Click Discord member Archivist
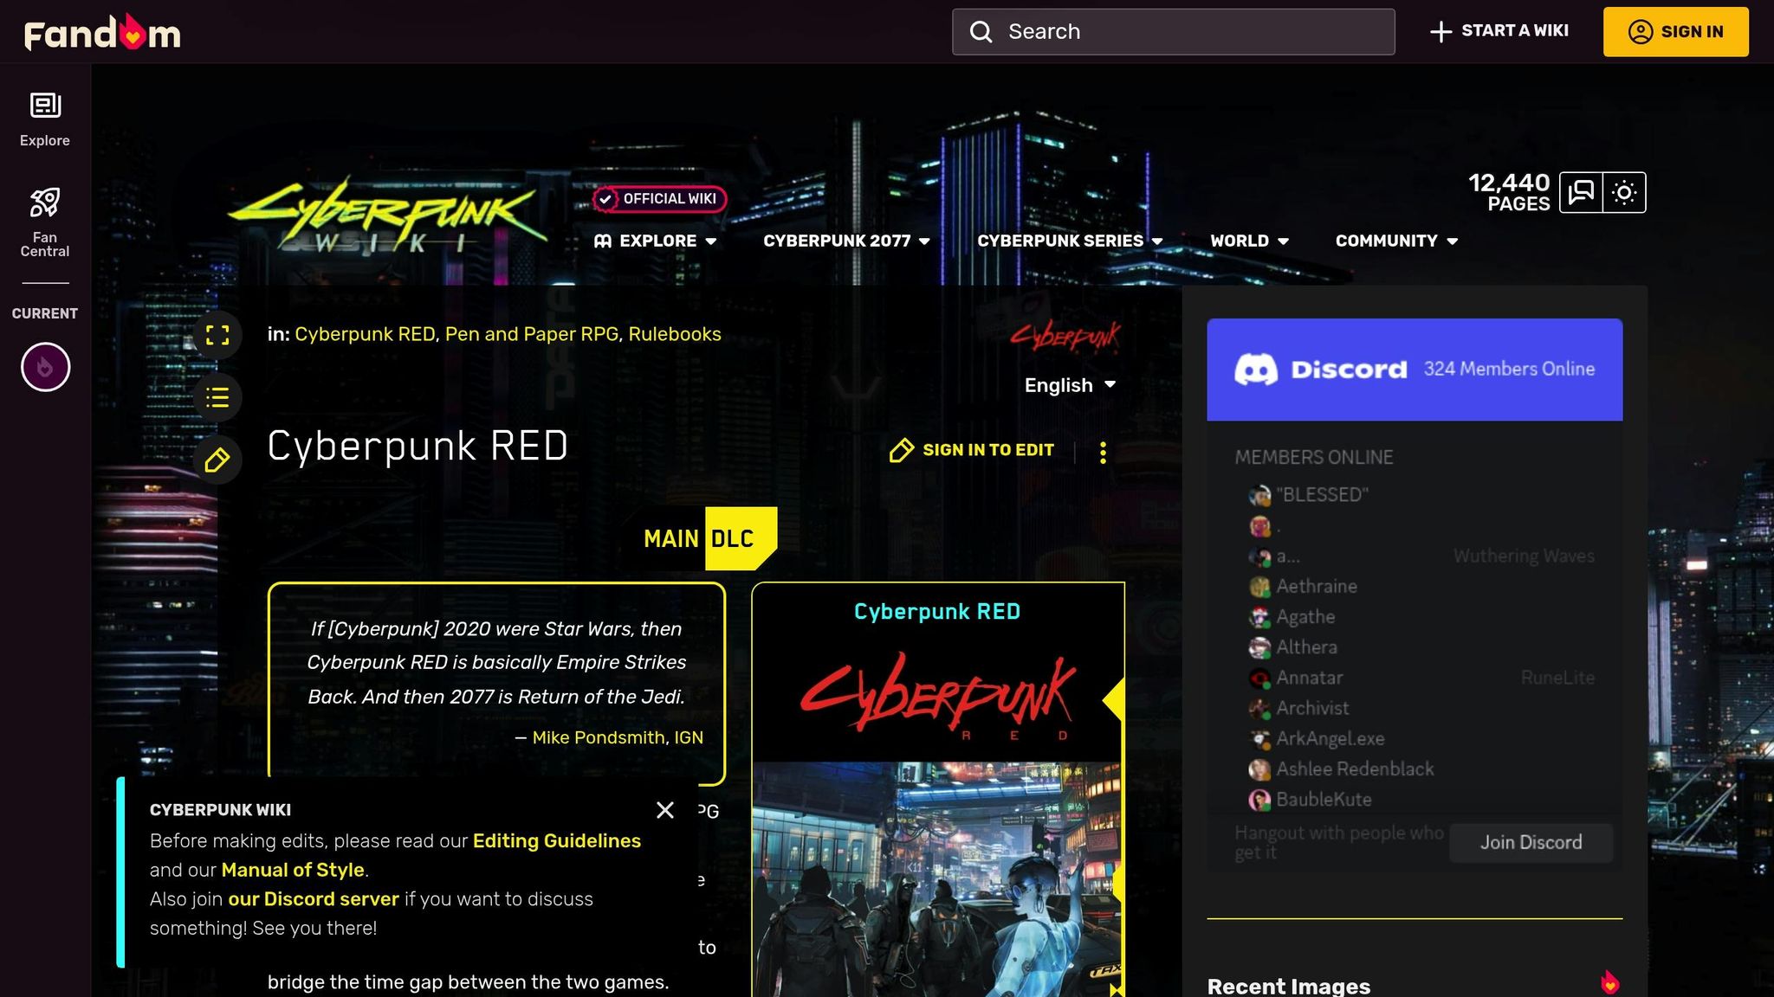 (1312, 708)
